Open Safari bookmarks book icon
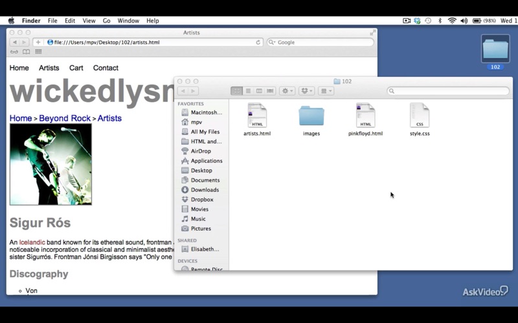Viewport: 518px width, 323px height. coord(26,52)
